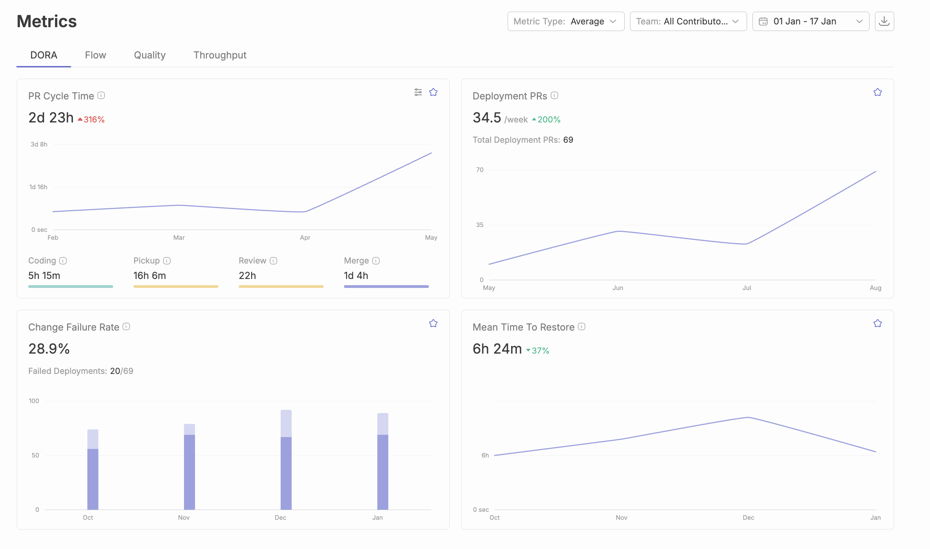Click Mean Time To Restore info icon
930x549 pixels.
(x=581, y=326)
